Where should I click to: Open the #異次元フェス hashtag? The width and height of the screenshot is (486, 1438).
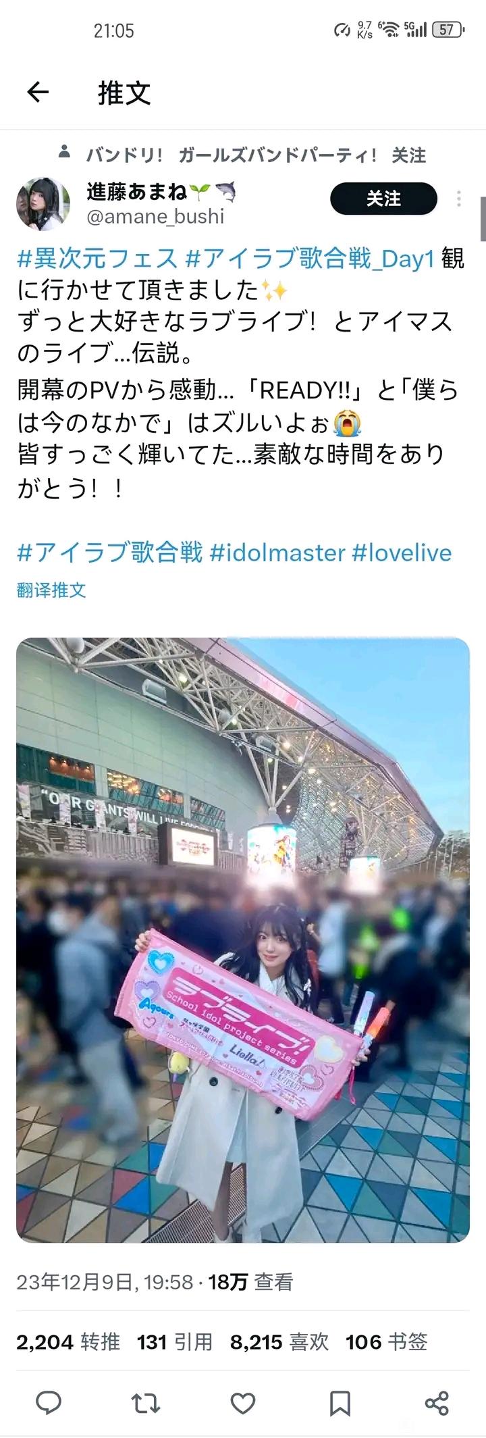(97, 258)
